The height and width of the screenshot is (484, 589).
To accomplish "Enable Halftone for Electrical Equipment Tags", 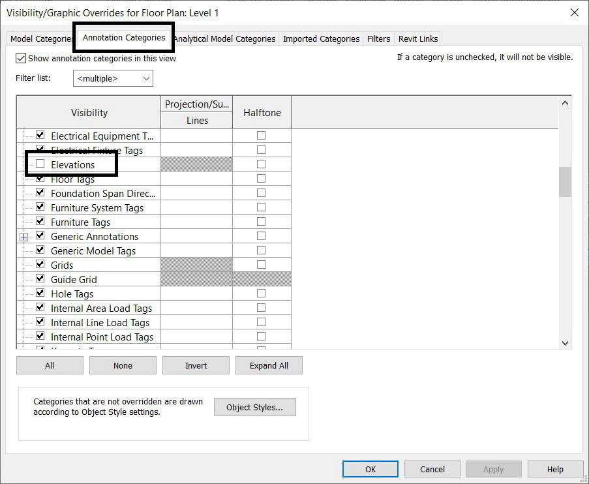I will [261, 135].
